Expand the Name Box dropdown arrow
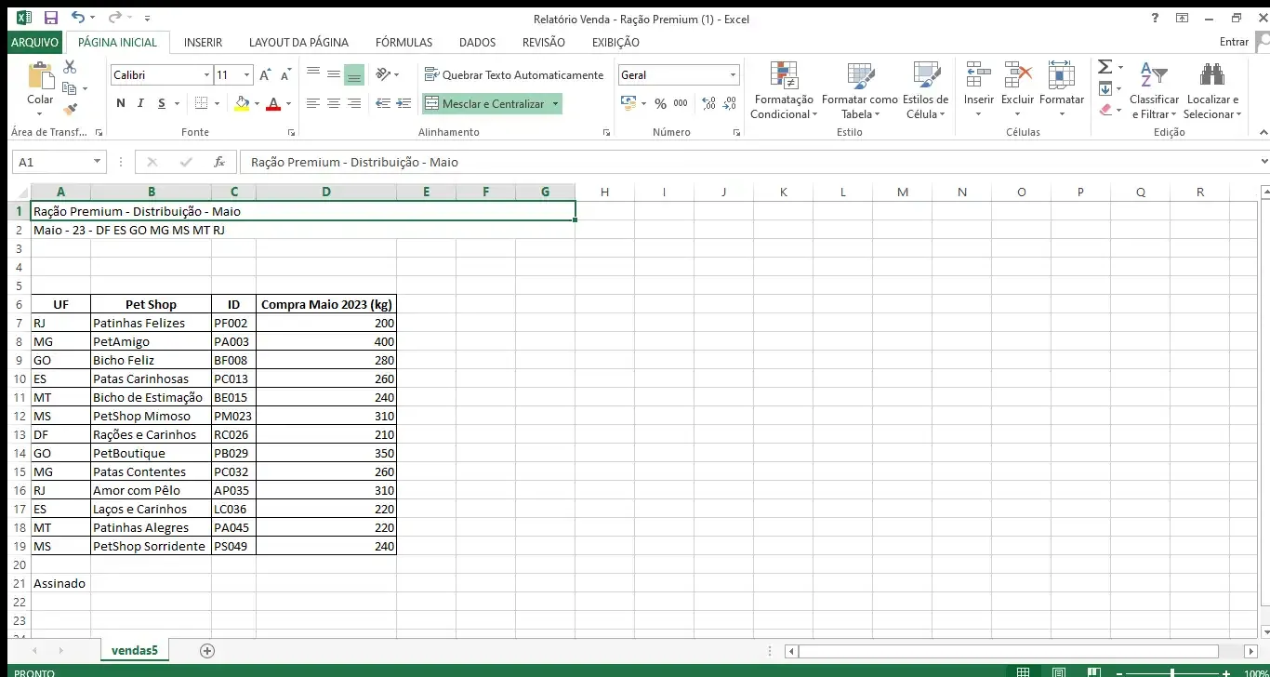Screen dimensions: 1270x677 (97, 162)
